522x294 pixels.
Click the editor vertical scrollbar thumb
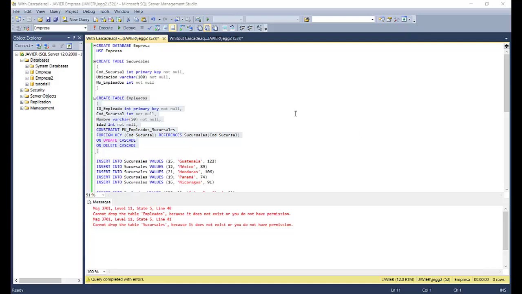click(506, 82)
